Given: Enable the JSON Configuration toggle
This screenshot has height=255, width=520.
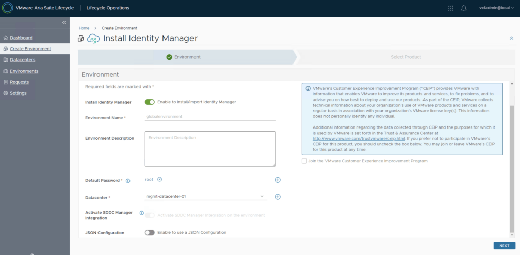Looking at the screenshot, I should click(149, 232).
